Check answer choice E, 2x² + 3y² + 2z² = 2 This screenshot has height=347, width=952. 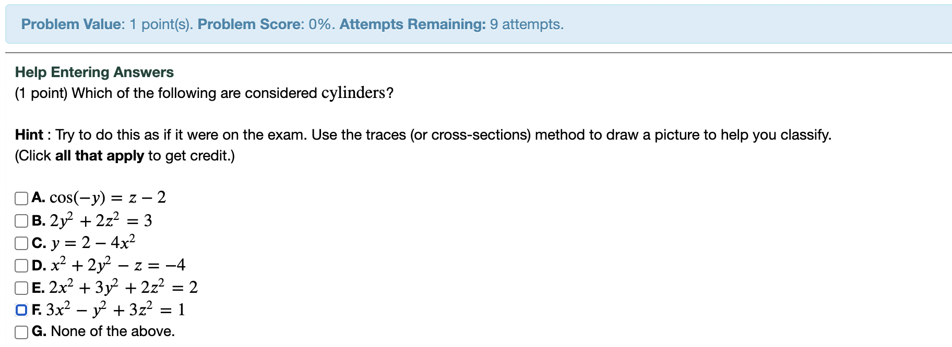(21, 287)
